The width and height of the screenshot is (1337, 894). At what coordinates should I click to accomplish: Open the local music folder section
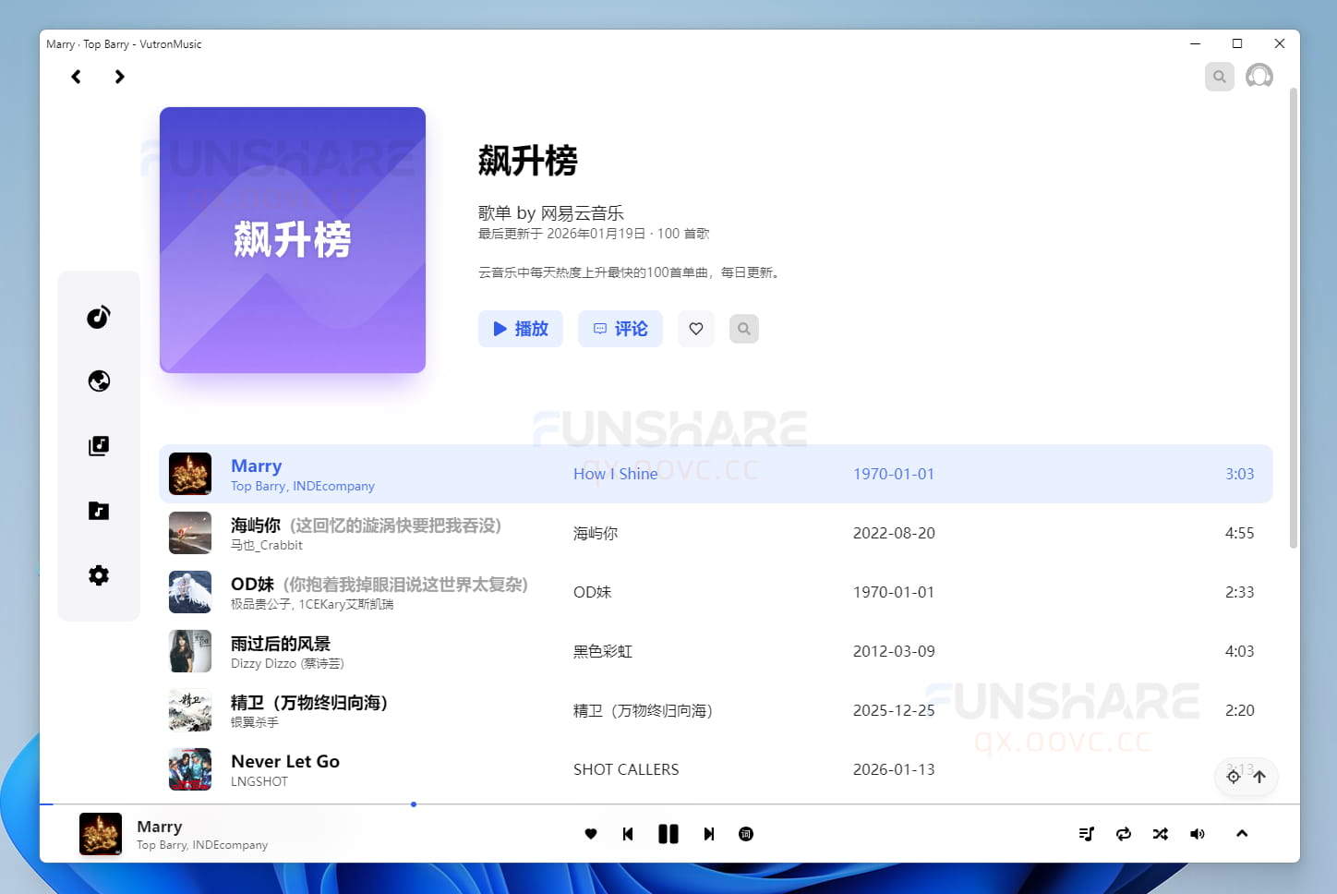[99, 510]
